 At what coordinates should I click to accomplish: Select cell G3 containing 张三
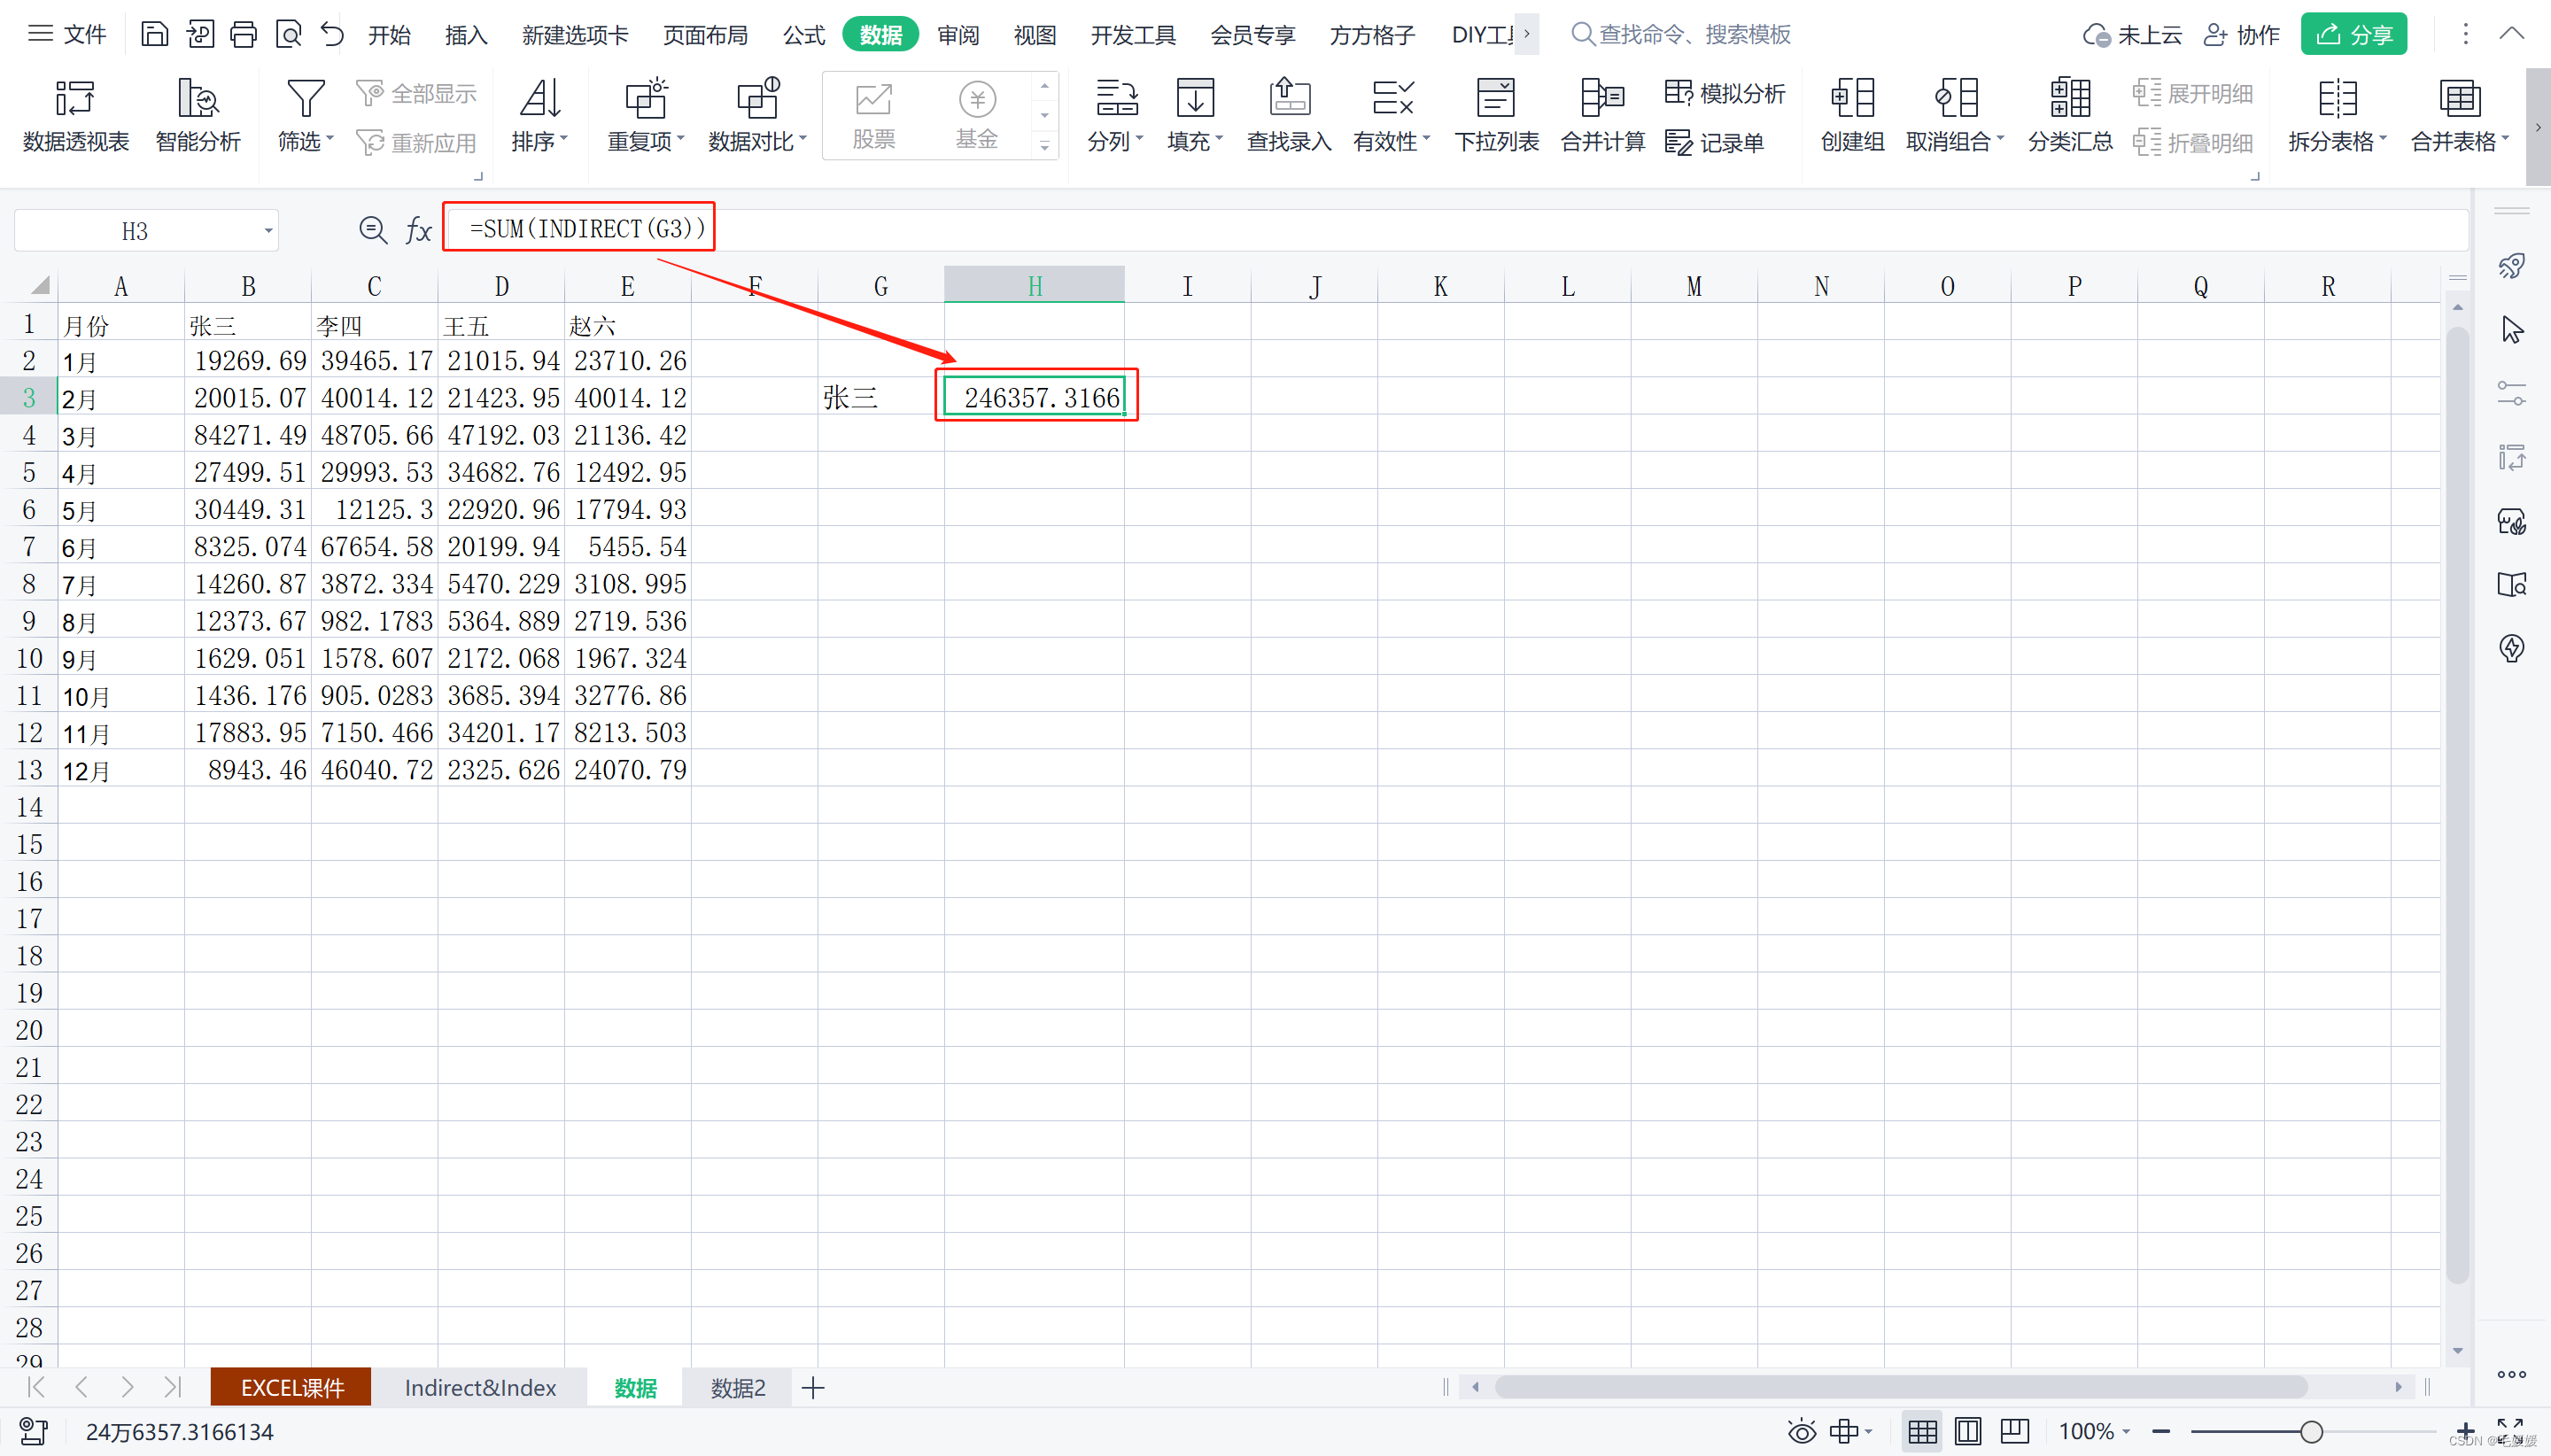pos(880,397)
